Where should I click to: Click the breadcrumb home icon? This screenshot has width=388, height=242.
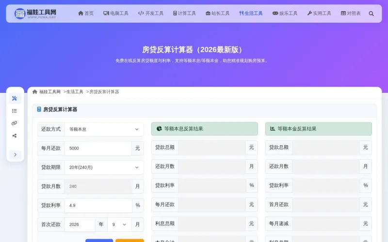(34, 91)
